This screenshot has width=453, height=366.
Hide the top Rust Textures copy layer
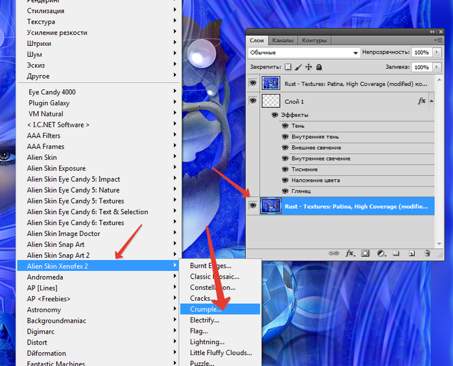[x=253, y=83]
